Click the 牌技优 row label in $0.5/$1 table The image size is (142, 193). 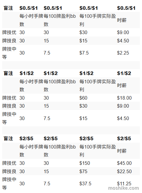9,33
